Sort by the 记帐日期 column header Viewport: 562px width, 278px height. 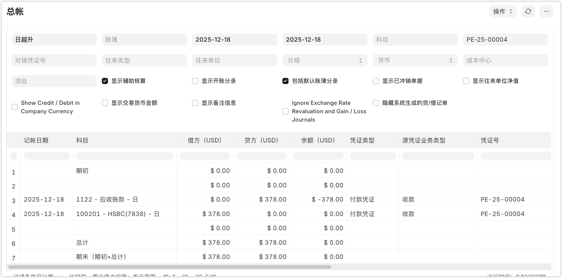coord(36,140)
